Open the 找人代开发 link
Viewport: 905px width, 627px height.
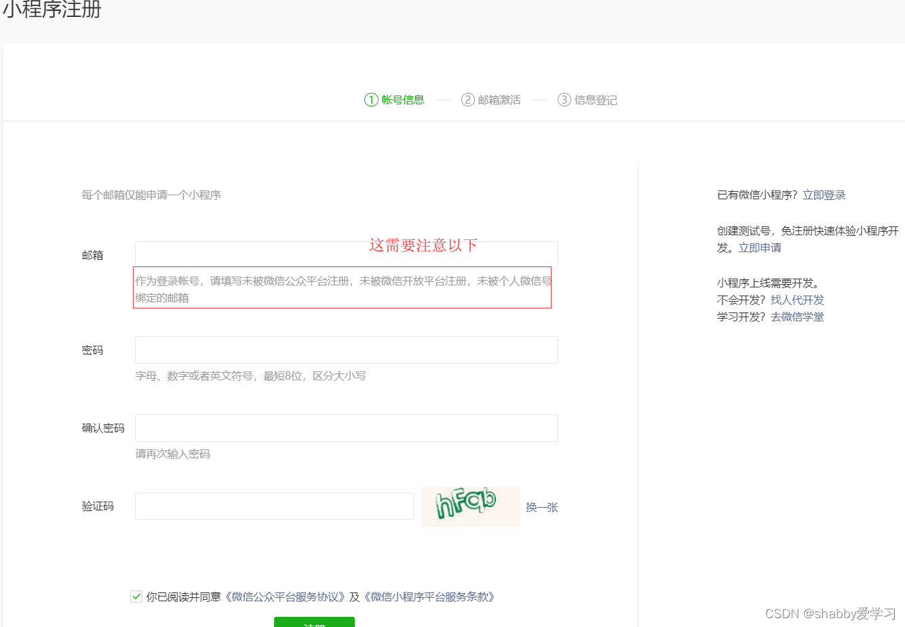click(x=796, y=300)
